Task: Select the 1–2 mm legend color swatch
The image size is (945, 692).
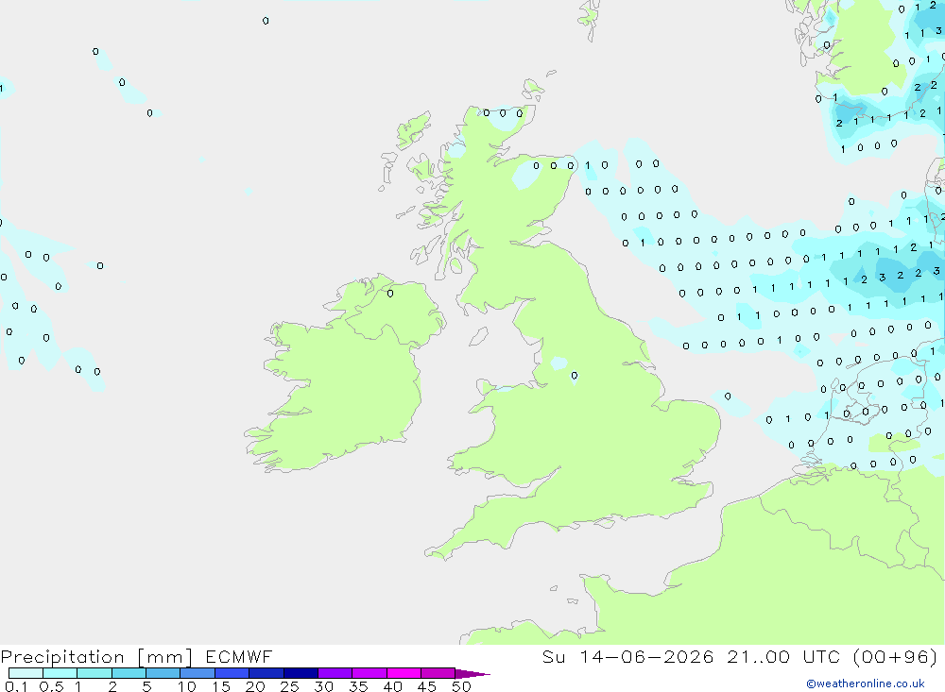Action: (x=94, y=673)
